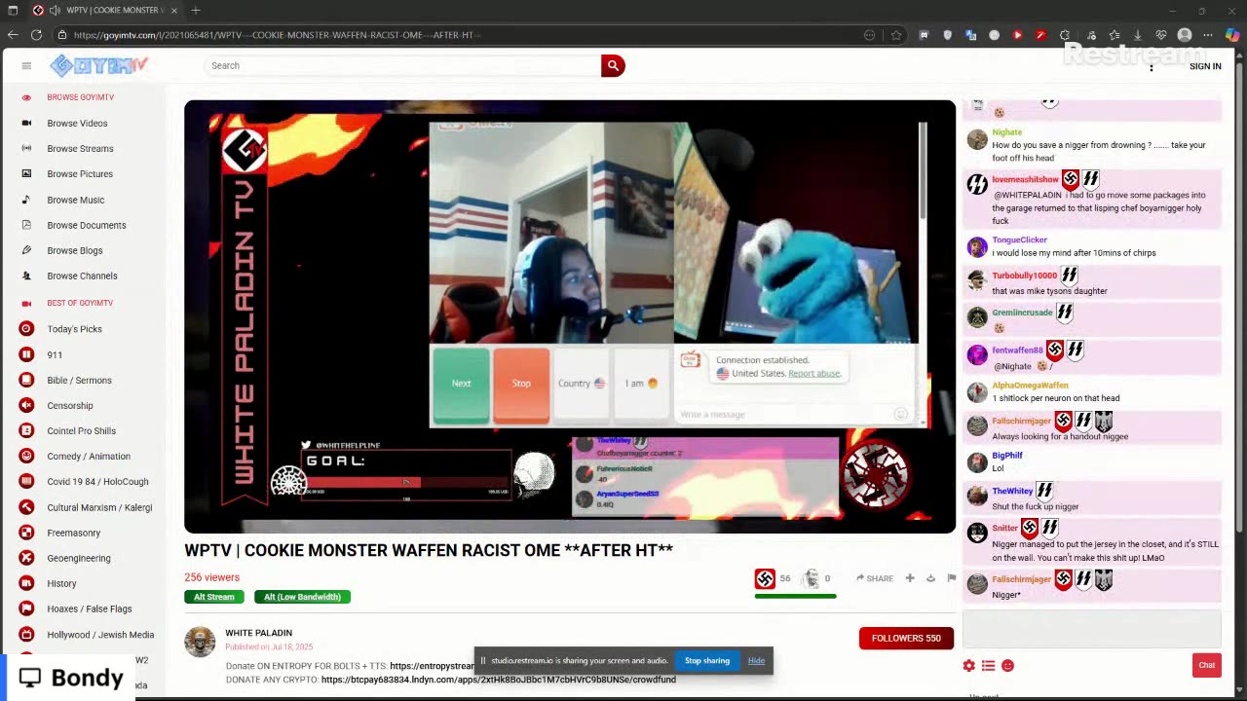Click the FOLLOWERS 550 button

[x=906, y=638]
